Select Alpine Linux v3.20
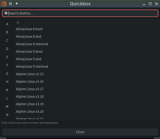Image resolution: width=160 pixels, height=139 pixels. 30,111
